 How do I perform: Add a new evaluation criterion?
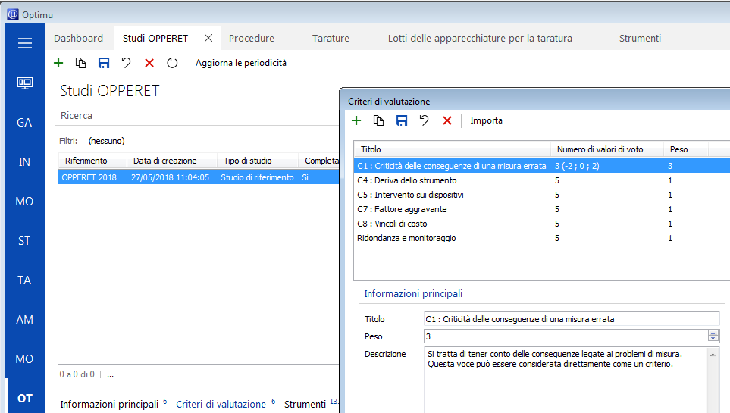(x=356, y=120)
